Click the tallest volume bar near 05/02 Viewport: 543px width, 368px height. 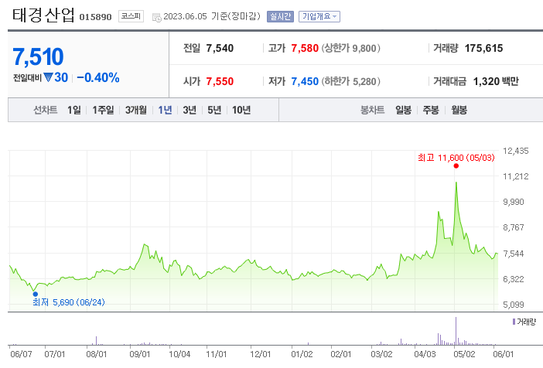click(456, 331)
